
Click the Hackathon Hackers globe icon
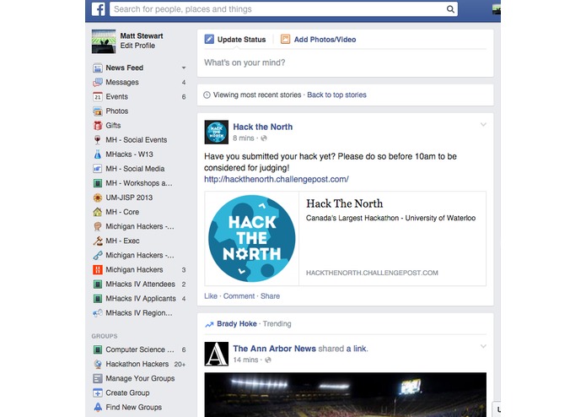(x=98, y=364)
